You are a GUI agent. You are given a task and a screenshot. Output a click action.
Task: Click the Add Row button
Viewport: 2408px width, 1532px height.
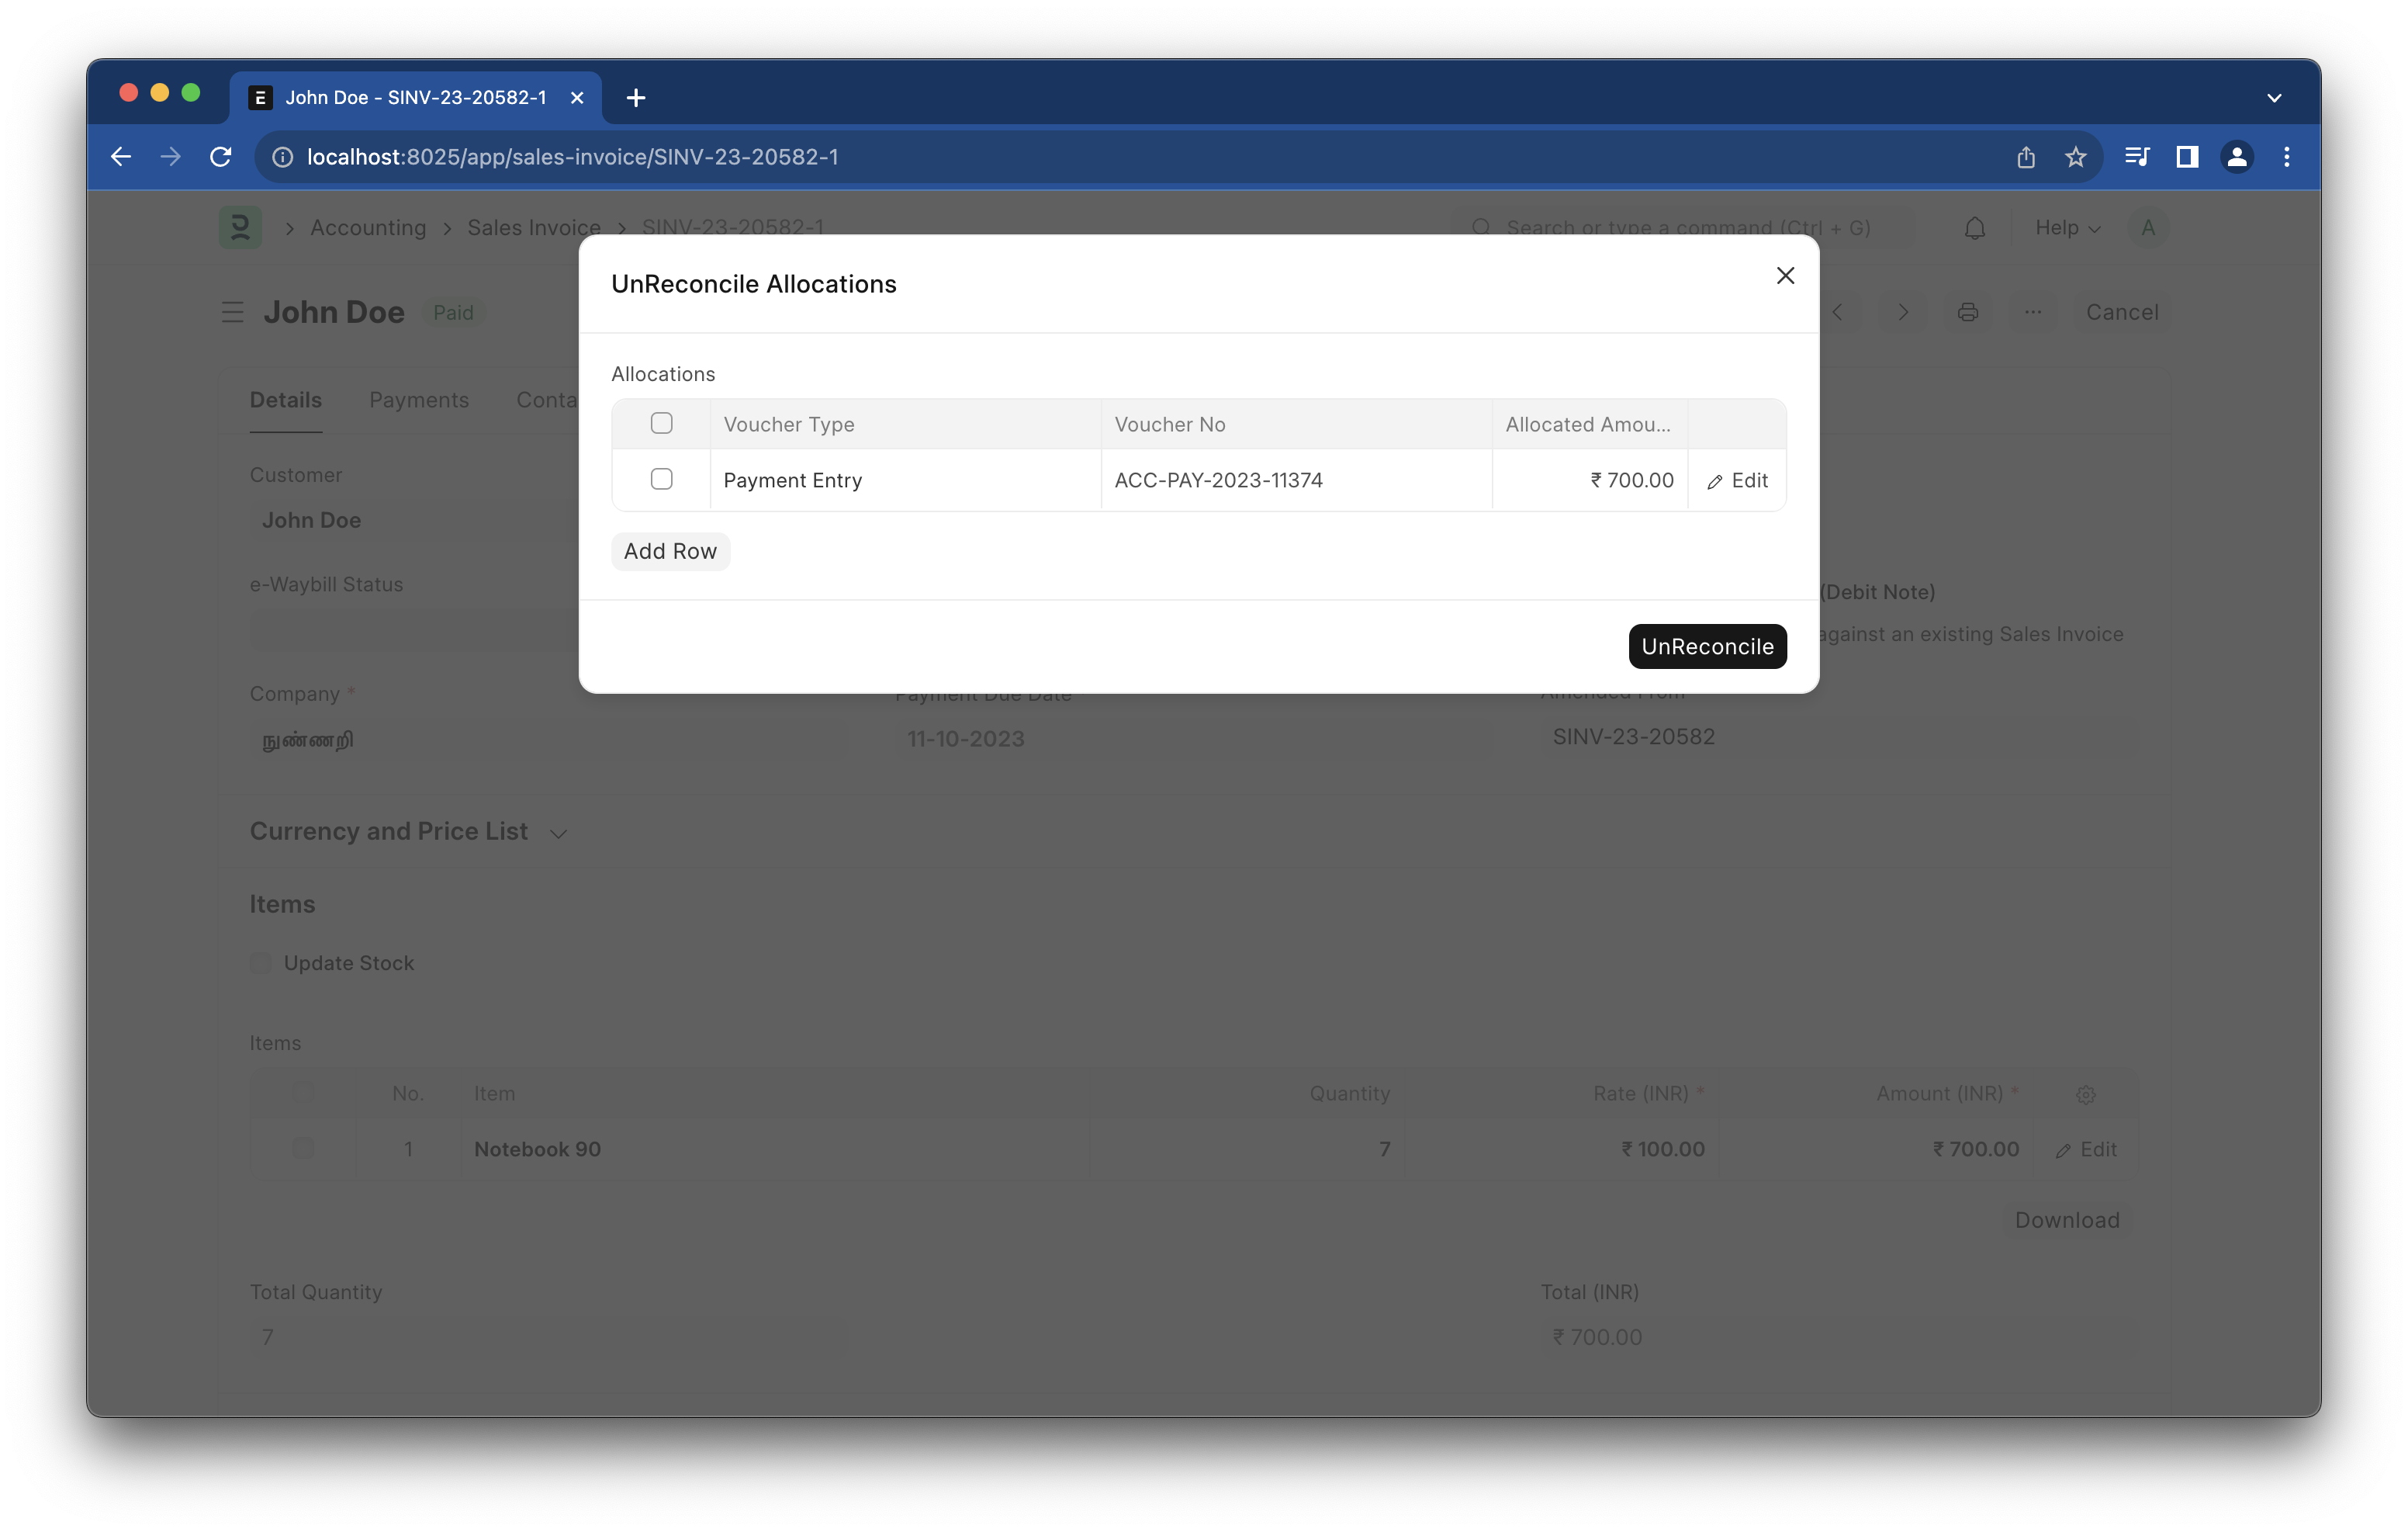(x=670, y=551)
